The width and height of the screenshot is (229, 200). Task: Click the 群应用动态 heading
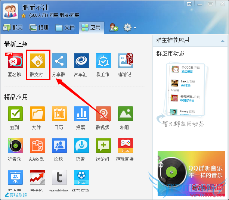tap(170, 53)
